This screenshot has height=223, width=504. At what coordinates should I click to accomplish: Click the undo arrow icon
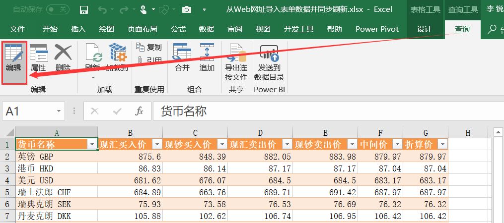(x=102, y=9)
